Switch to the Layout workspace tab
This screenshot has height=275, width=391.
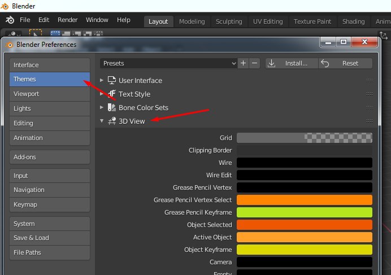click(158, 21)
